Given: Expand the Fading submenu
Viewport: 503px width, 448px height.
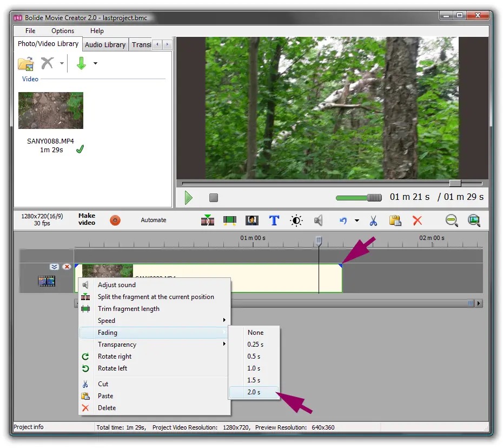Looking at the screenshot, I should tap(155, 332).
